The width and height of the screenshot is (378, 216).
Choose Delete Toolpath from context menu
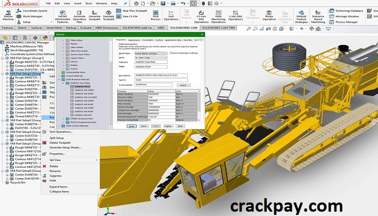[60, 143]
